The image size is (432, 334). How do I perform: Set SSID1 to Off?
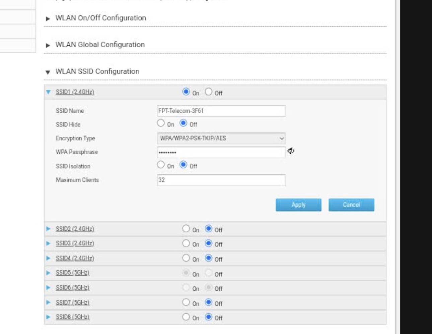click(209, 92)
